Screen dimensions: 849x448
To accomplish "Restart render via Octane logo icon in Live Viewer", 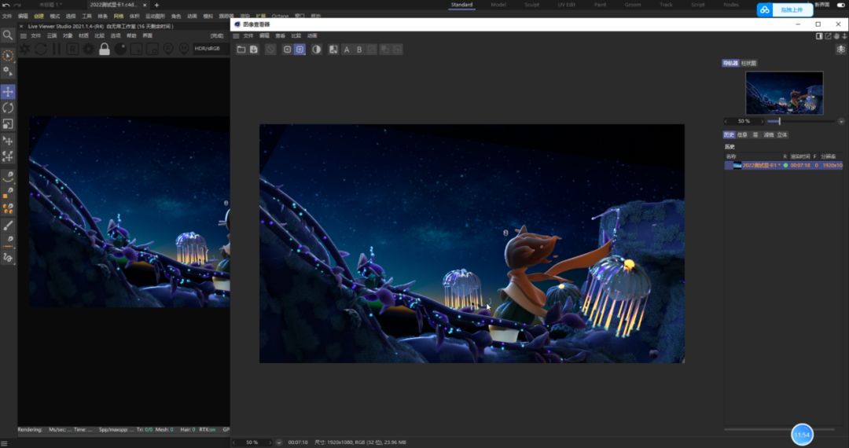I will pyautogui.click(x=25, y=50).
